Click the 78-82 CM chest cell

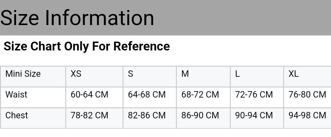[x=89, y=115]
